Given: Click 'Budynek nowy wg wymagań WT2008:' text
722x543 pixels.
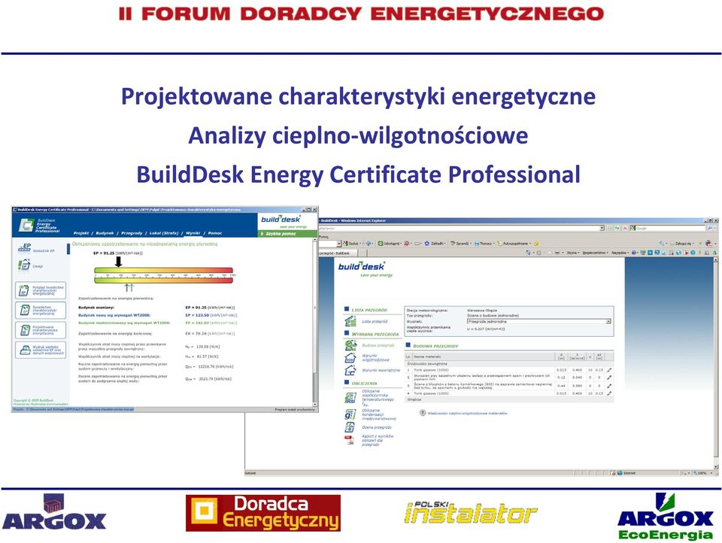Looking at the screenshot, I should tap(114, 315).
